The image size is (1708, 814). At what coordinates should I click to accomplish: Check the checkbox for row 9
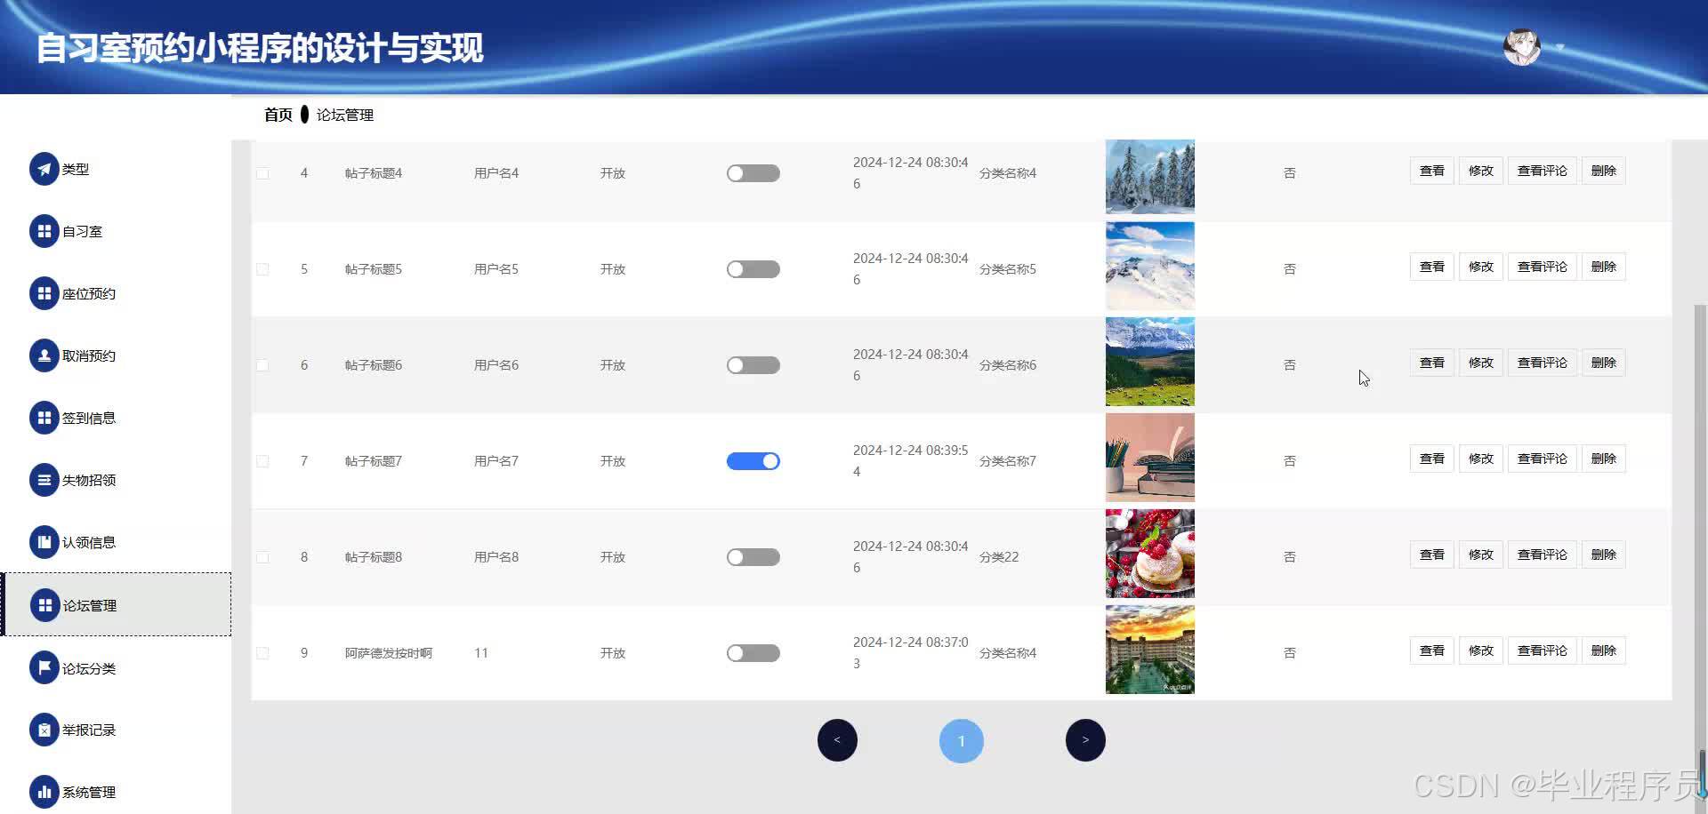pos(262,653)
